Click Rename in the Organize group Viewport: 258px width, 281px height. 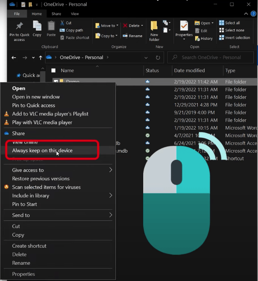pyautogui.click(x=133, y=36)
